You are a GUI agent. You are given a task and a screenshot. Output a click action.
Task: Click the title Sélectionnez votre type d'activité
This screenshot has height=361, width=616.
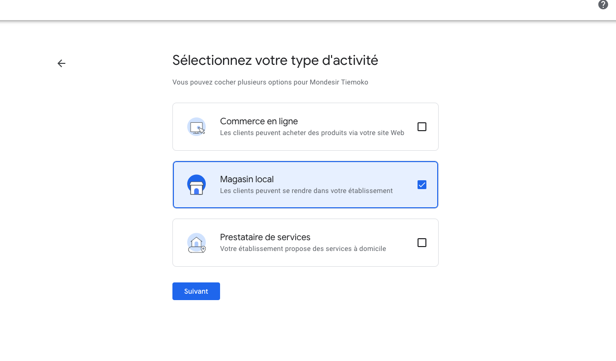pos(275,60)
